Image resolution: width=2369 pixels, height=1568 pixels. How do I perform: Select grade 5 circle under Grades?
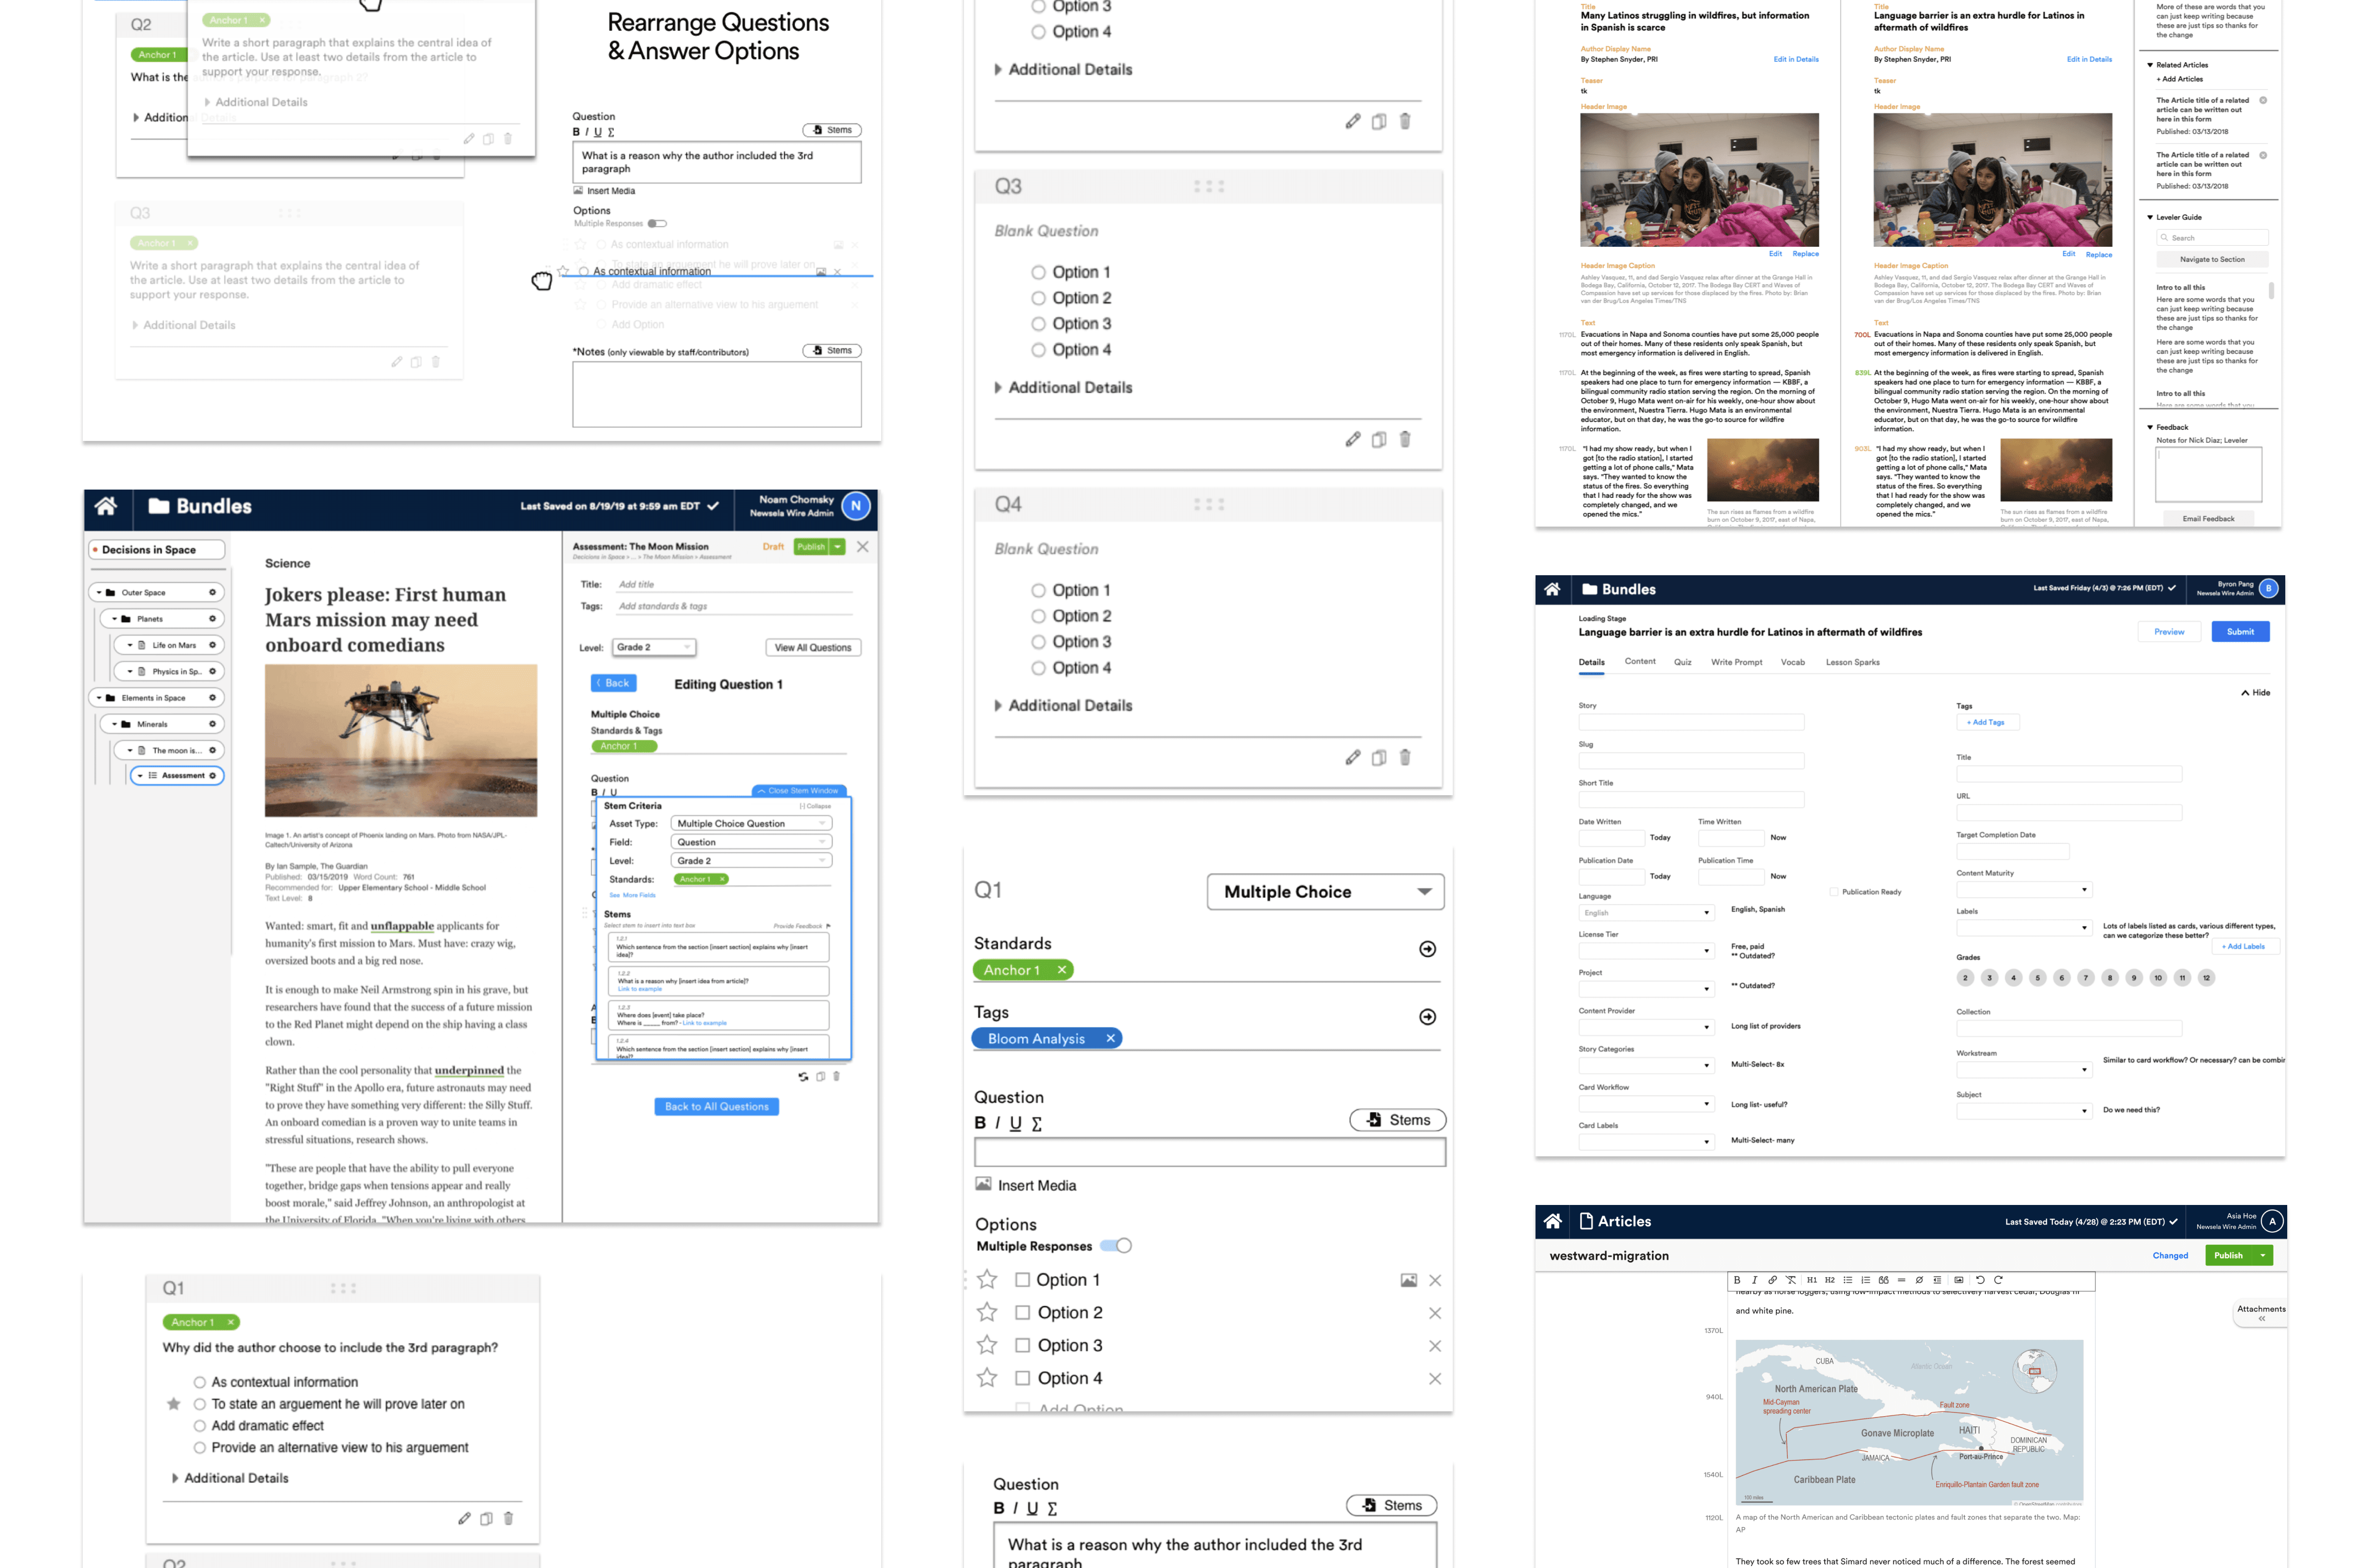[x=2037, y=977]
